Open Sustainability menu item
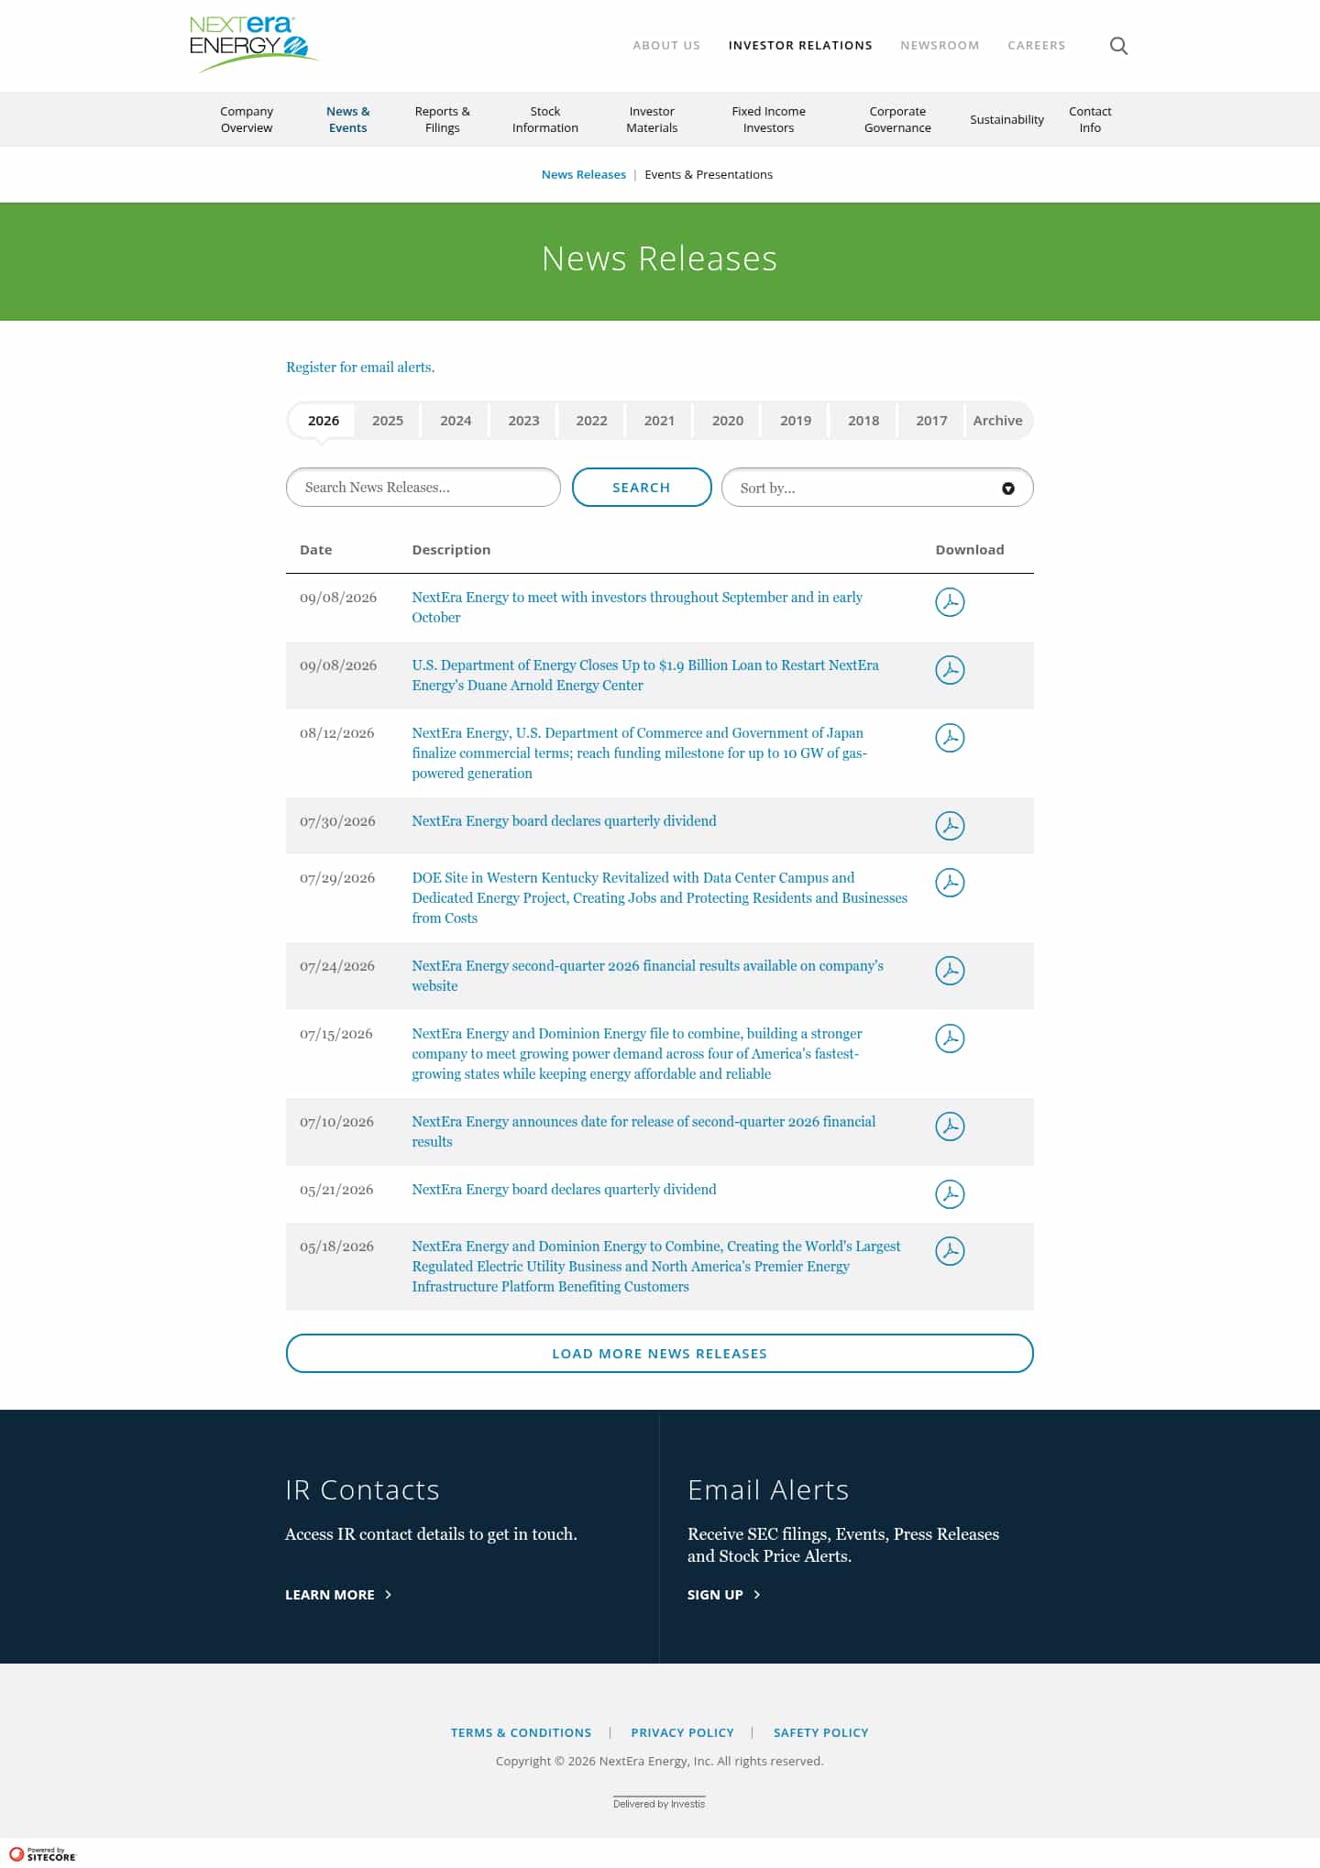 coord(1006,119)
